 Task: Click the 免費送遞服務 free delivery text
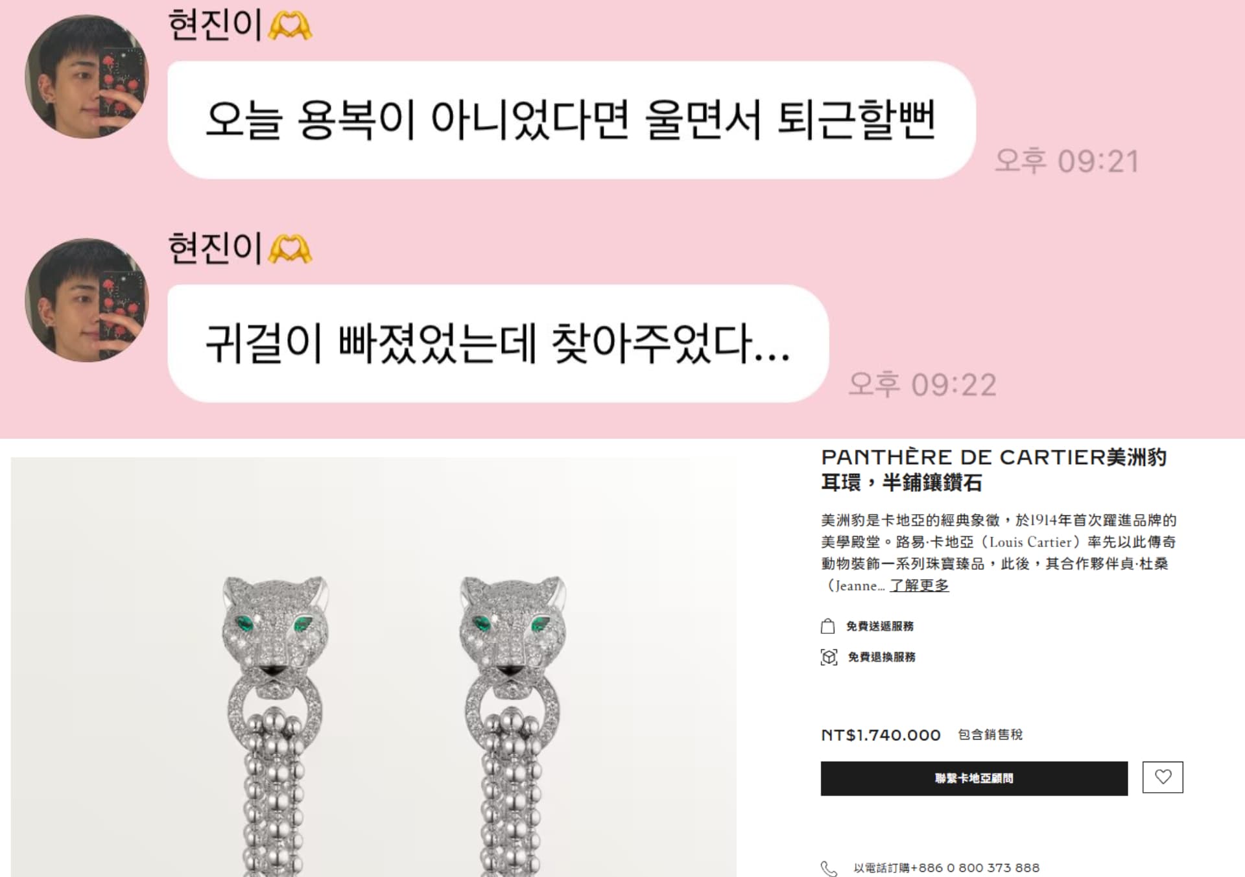pyautogui.click(x=879, y=626)
